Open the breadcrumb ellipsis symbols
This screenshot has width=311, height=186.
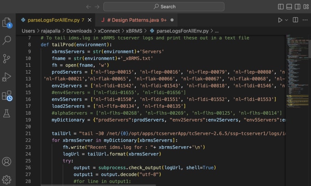pyautogui.click(x=217, y=31)
